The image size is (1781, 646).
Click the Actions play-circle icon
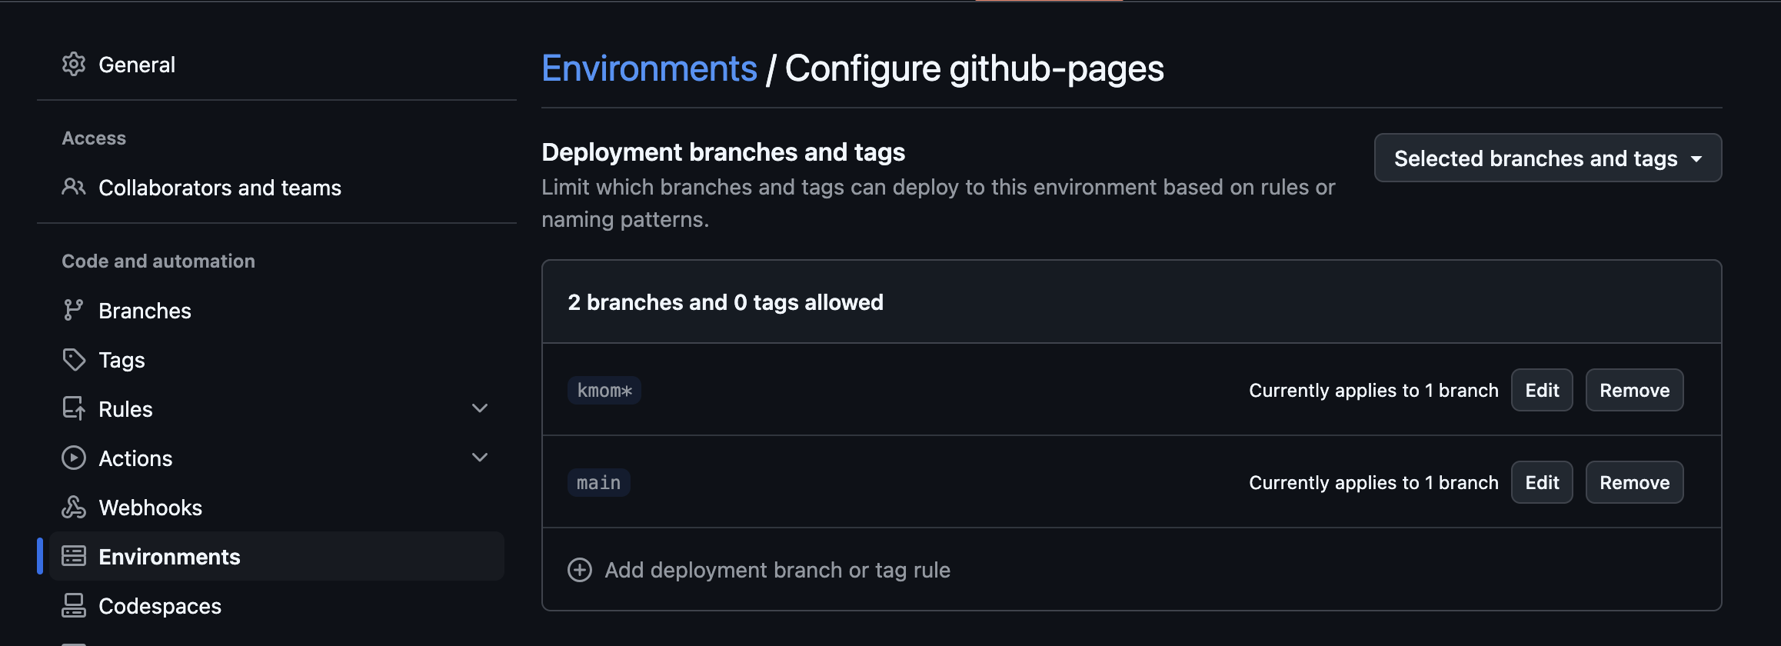(74, 458)
